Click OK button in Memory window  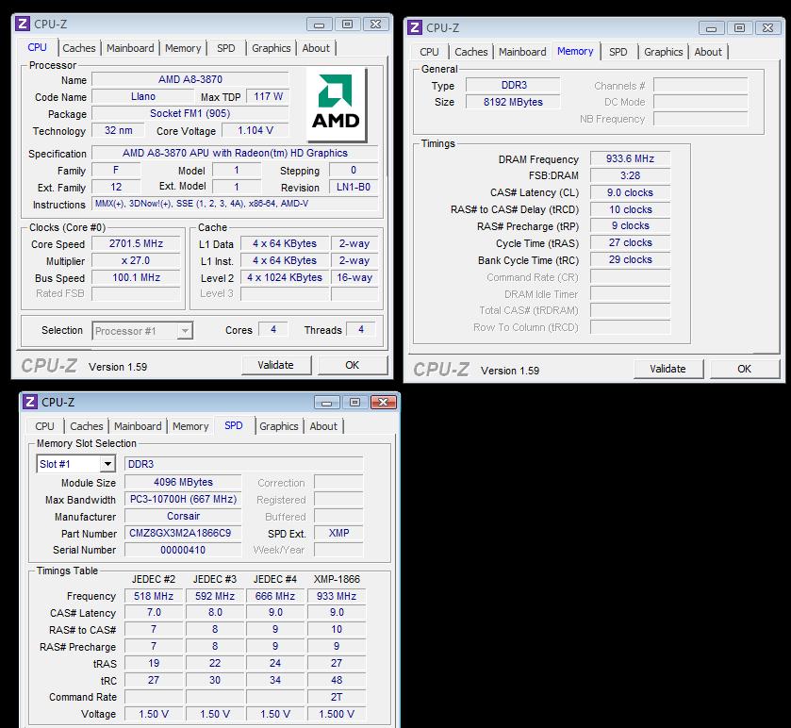pyautogui.click(x=744, y=369)
